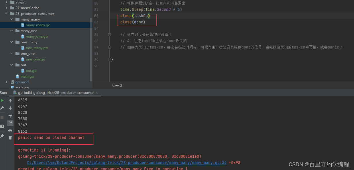This screenshot has width=354, height=170.
Task: Click line number 82 in the gutter
Action: pos(96,16)
